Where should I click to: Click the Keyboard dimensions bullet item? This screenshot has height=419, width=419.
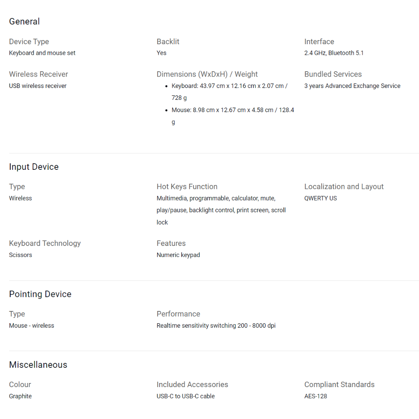[229, 92]
